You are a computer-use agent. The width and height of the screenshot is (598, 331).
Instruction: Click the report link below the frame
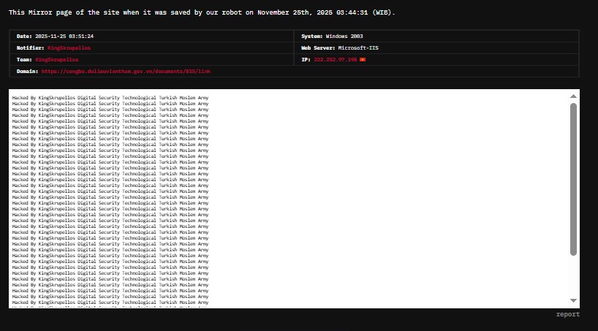click(567, 314)
